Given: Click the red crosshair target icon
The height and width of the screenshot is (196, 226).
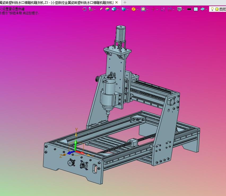Looking at the screenshot, I should coord(153,9).
